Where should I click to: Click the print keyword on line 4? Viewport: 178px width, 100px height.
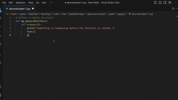30,28
